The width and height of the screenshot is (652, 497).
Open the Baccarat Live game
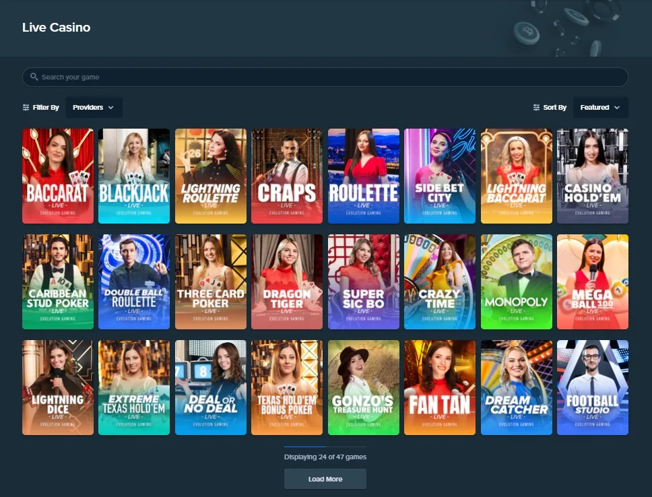tap(58, 176)
